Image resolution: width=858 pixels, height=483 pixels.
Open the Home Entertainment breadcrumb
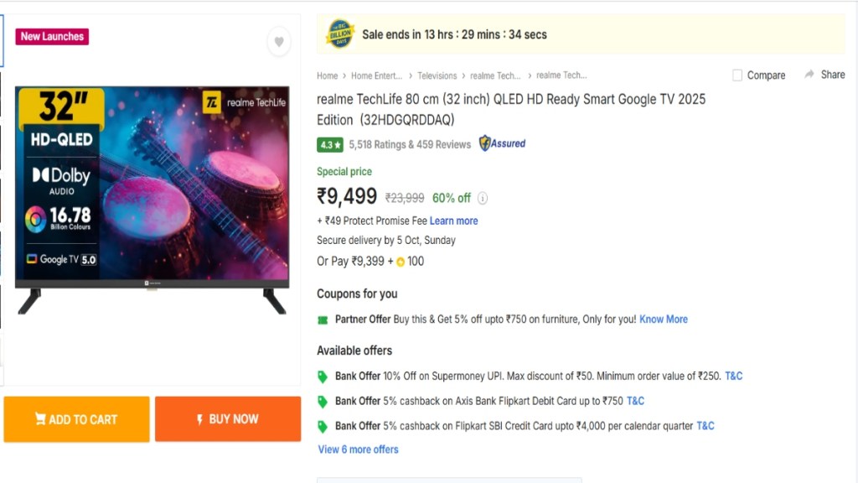pyautogui.click(x=376, y=75)
